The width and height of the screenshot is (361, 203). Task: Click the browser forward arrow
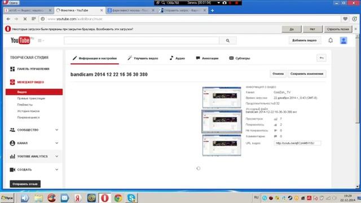point(16,19)
